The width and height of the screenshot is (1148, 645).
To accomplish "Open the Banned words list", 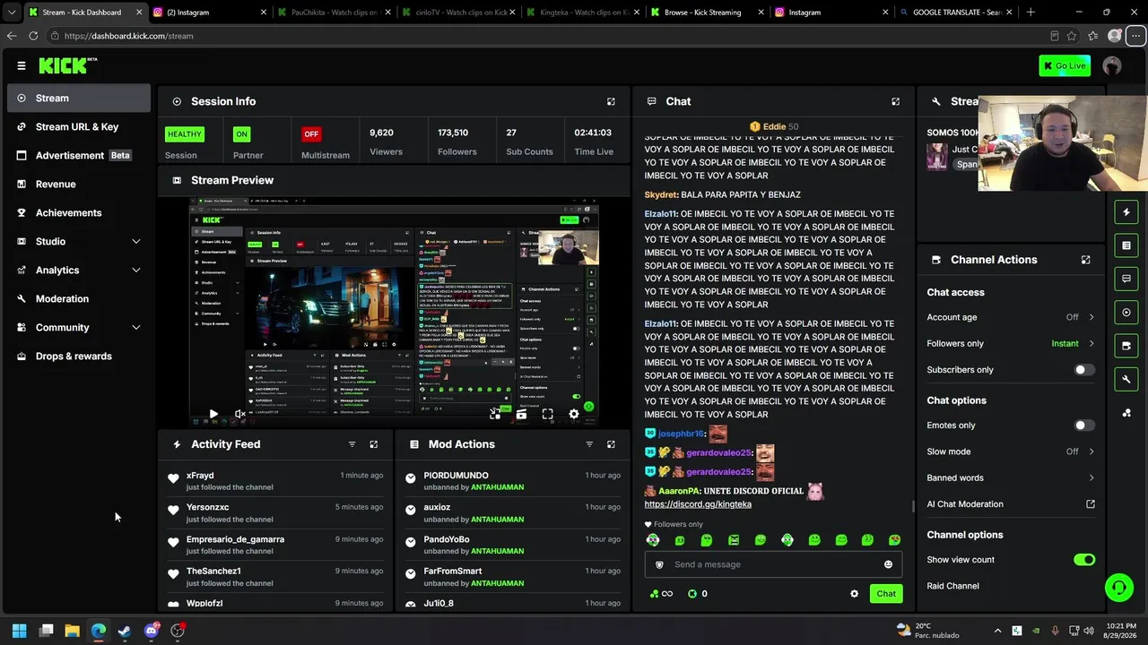I will coord(1011,478).
